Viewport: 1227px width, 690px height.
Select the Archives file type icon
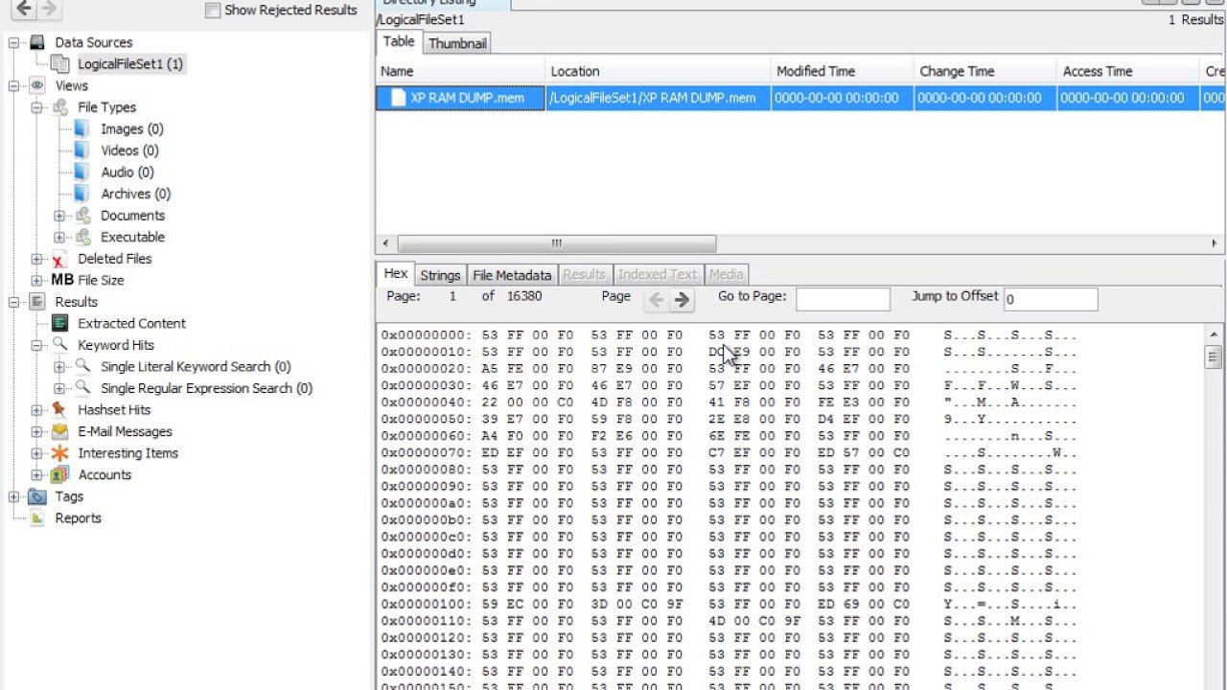[81, 194]
